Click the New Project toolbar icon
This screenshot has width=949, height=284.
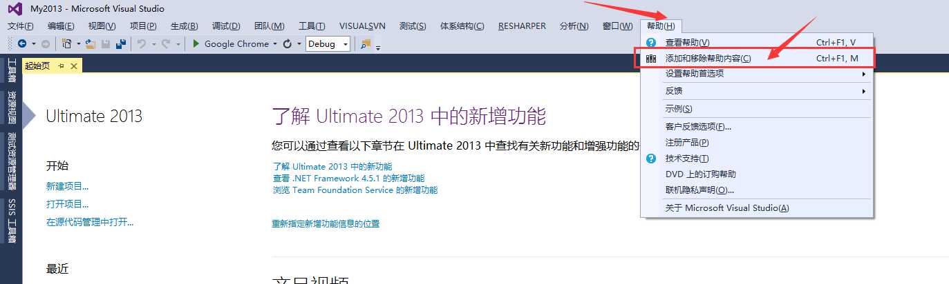pos(66,43)
